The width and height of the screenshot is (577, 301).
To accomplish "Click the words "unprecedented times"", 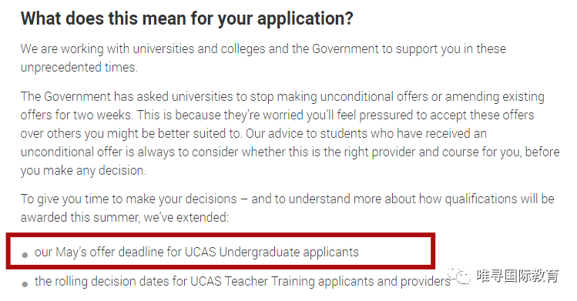I will [79, 67].
